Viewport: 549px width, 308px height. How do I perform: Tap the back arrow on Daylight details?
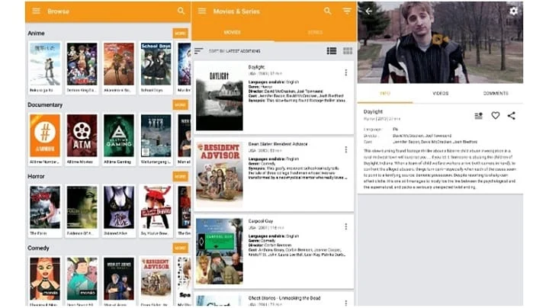369,11
